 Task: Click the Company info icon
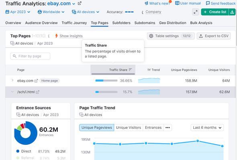(142, 12)
